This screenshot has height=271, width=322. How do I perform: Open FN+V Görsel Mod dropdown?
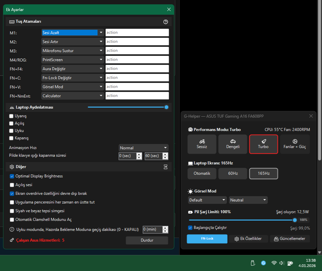click(x=72, y=87)
